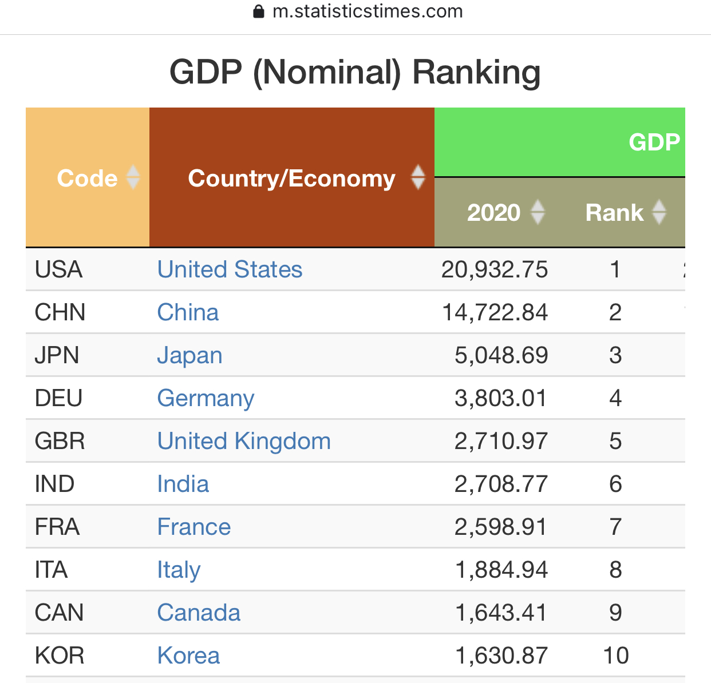Open the Italy country link
Screen dimensions: 711x683
(x=179, y=570)
